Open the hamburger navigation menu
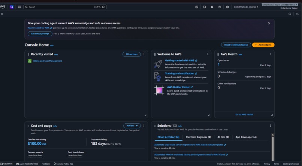Screen dimensions: 302x166 coord(2,14)
